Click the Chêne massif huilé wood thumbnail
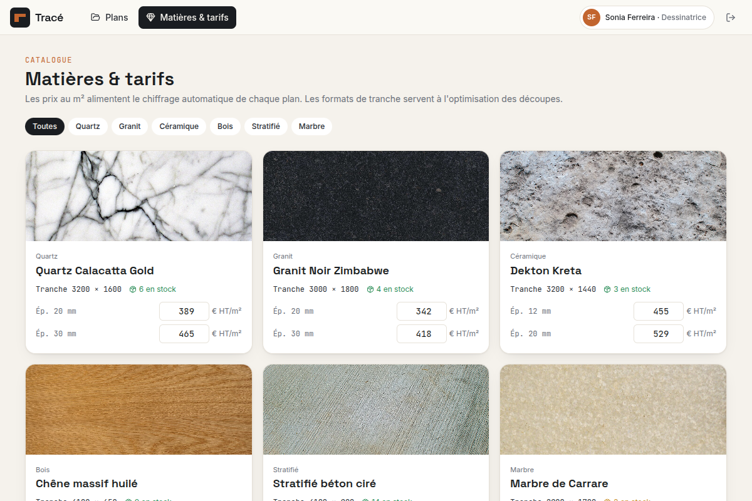Image resolution: width=752 pixels, height=501 pixels. point(138,410)
